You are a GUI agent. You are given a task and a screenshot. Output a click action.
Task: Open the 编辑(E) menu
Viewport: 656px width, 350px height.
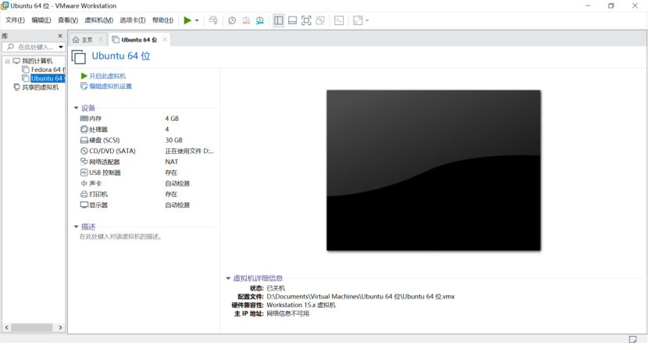(x=41, y=20)
